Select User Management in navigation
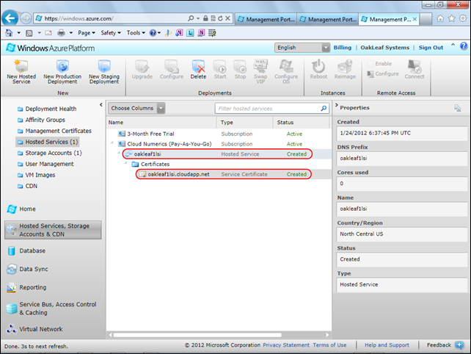The height and width of the screenshot is (354, 471). [45, 164]
